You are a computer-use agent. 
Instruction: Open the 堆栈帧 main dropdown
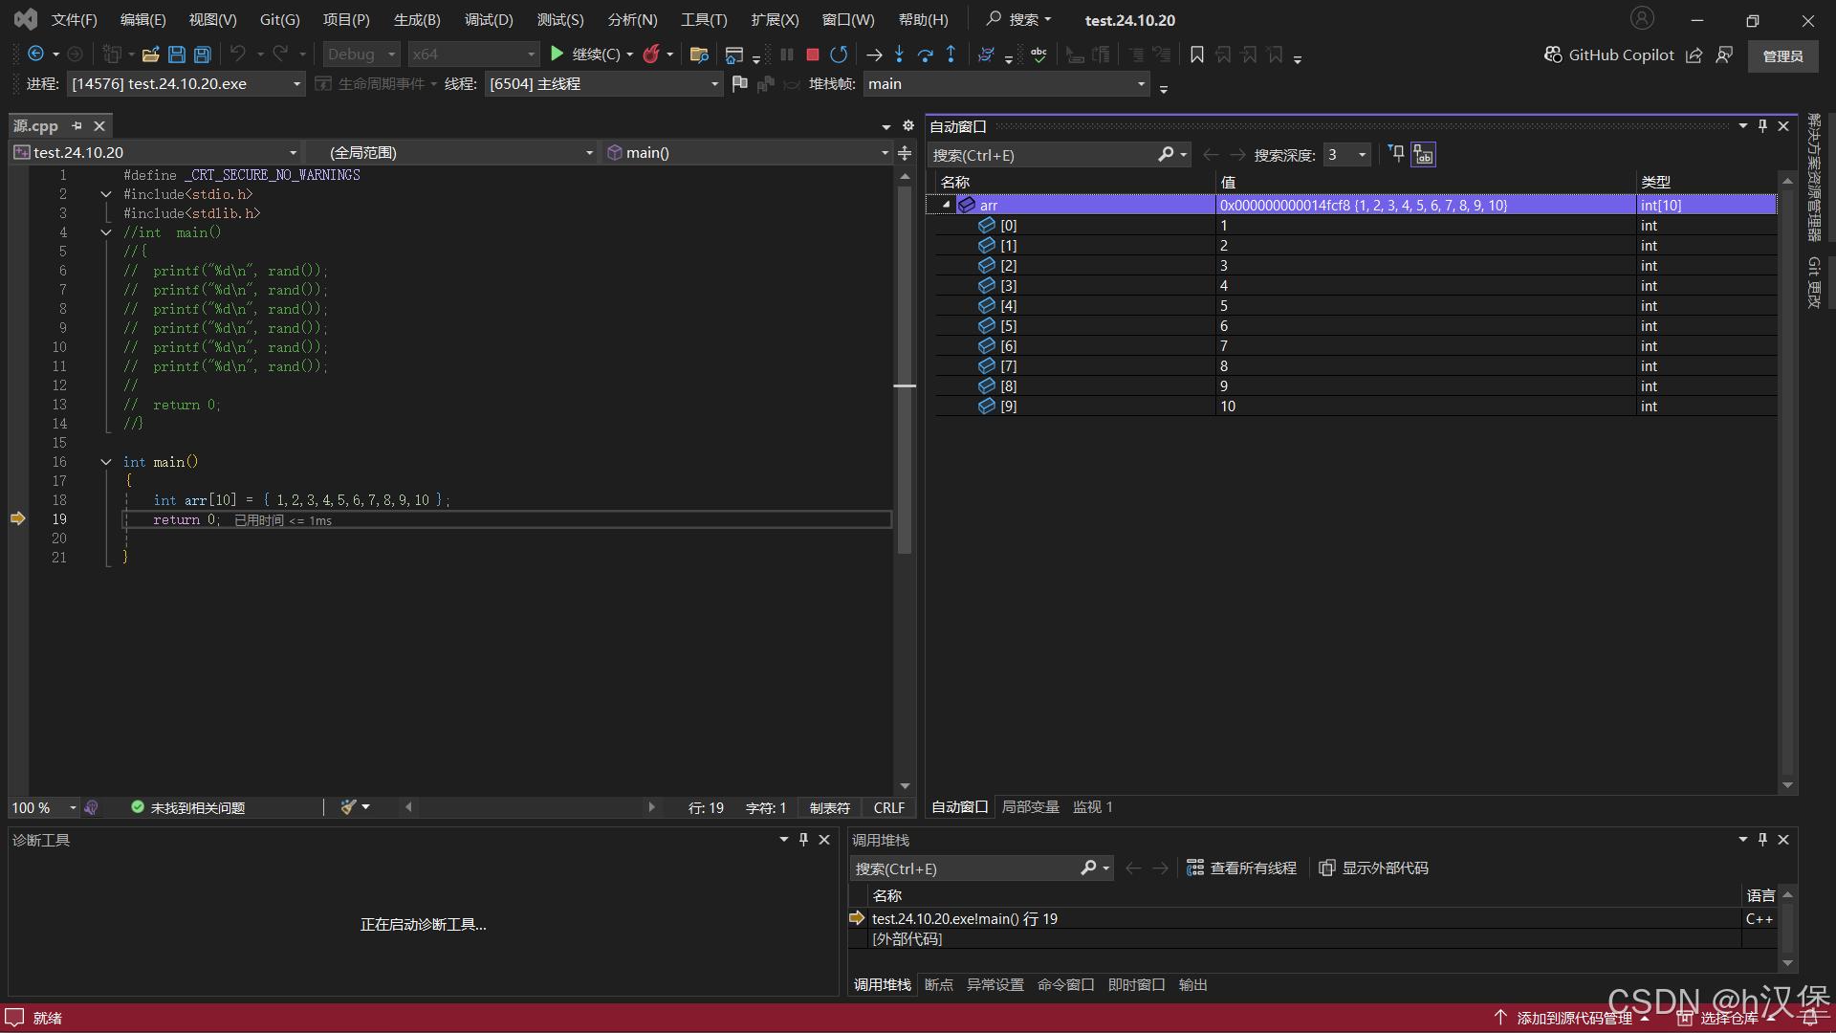[1141, 84]
